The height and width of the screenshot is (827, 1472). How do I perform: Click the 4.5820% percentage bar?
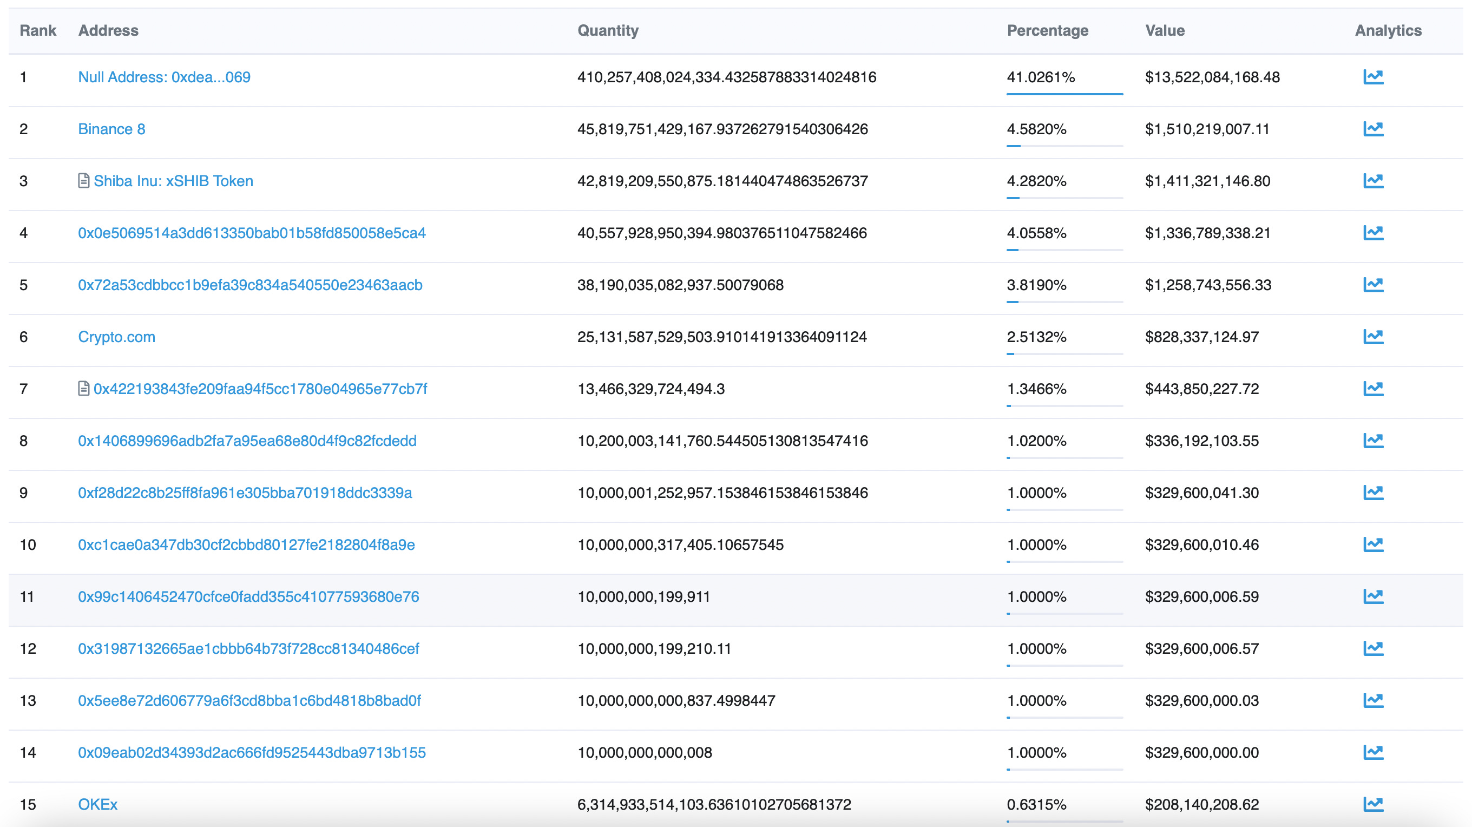pos(1064,146)
